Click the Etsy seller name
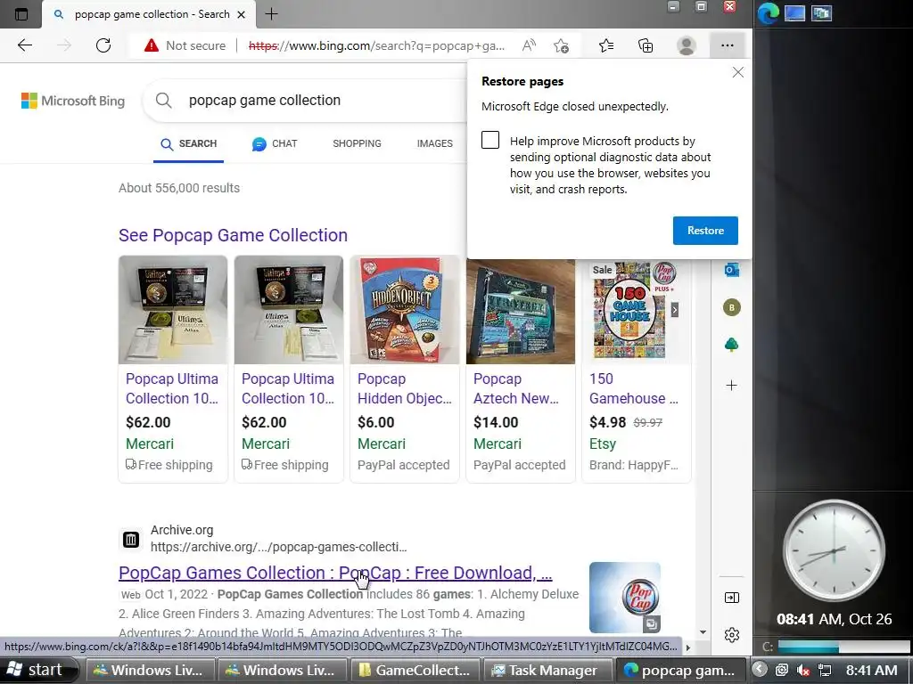The width and height of the screenshot is (913, 684). (x=603, y=444)
